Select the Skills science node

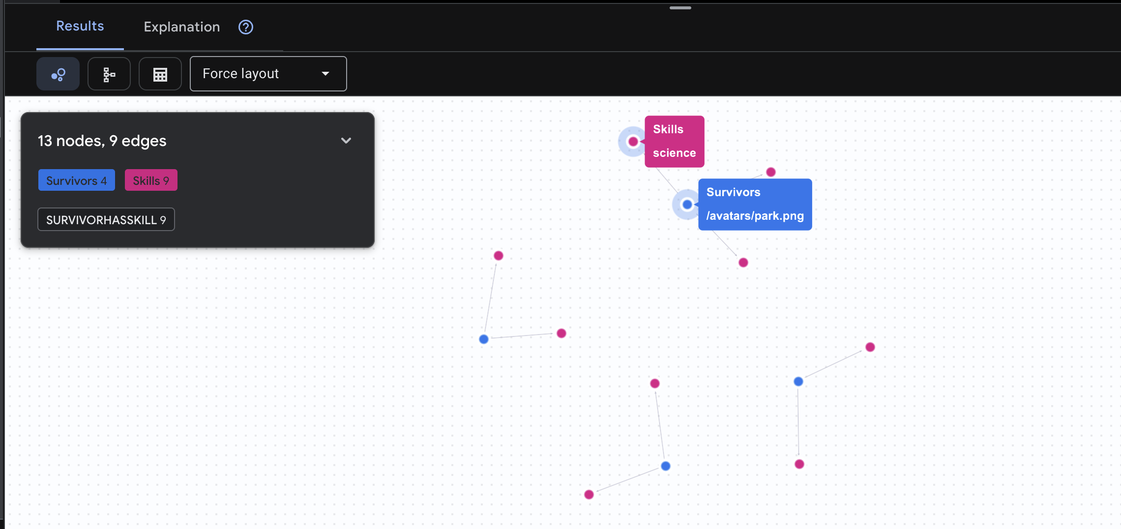coord(633,142)
